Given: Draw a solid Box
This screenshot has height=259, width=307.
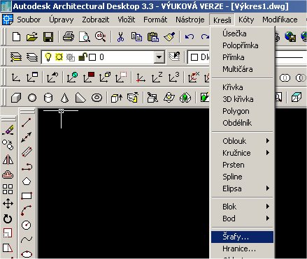Looking at the screenshot, I should coord(16,98).
